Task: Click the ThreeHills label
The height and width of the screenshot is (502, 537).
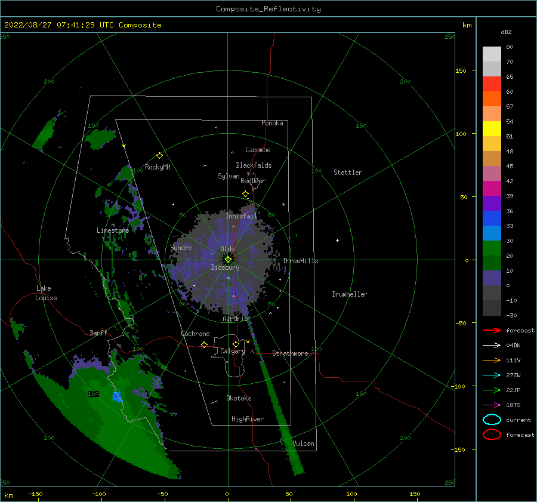Action: pos(300,261)
